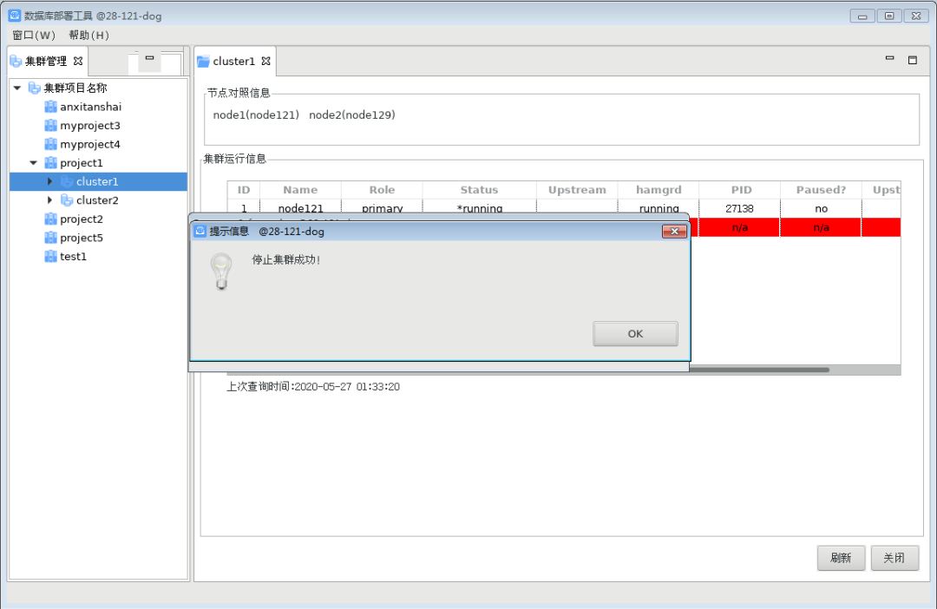
Task: Click the node121 name cell
Action: [300, 207]
